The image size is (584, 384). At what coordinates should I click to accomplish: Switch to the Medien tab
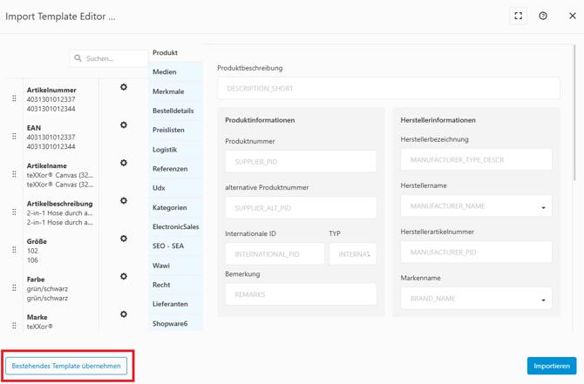click(x=165, y=72)
